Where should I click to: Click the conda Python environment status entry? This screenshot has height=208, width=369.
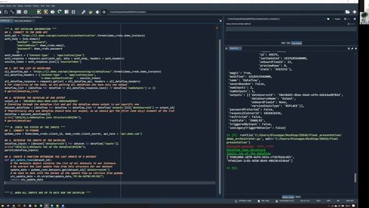coord(285,200)
